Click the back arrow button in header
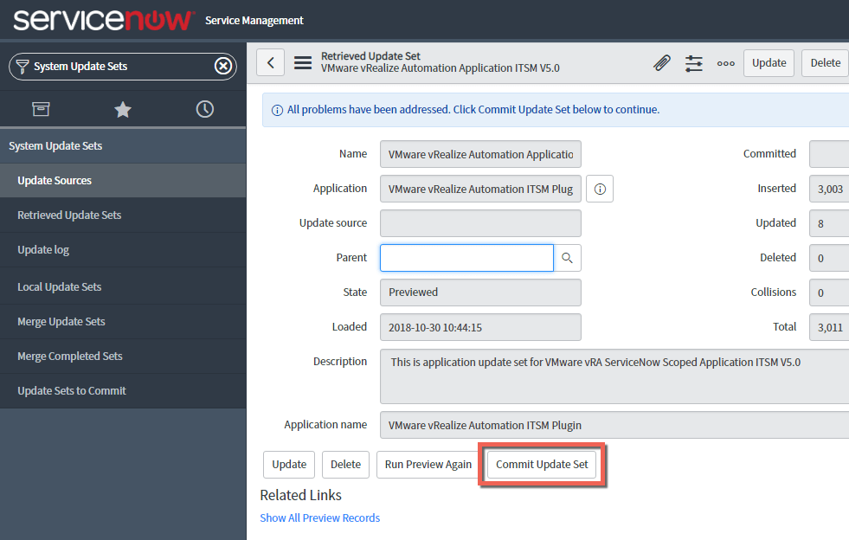 270,62
